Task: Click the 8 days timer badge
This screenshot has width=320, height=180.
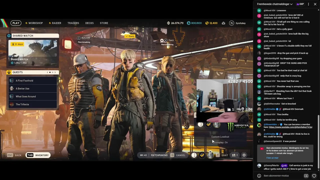Action: (17, 44)
